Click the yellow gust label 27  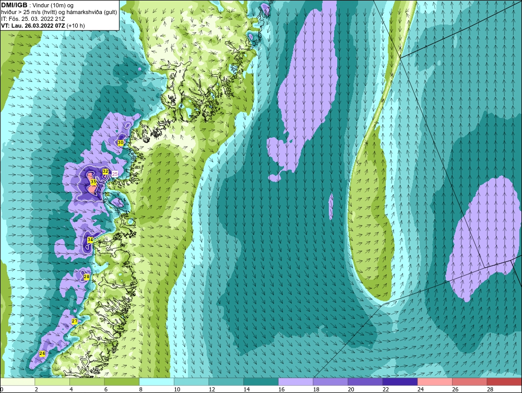[75, 321]
